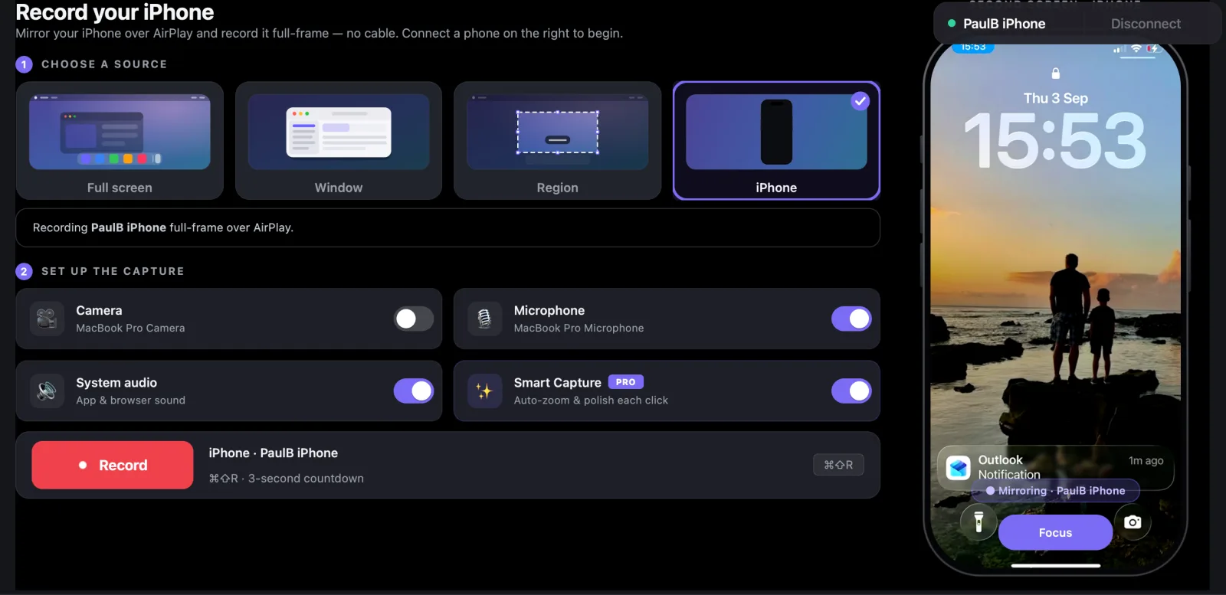Click the PaulB iPhone device name
This screenshot has width=1226, height=595.
[1004, 24]
